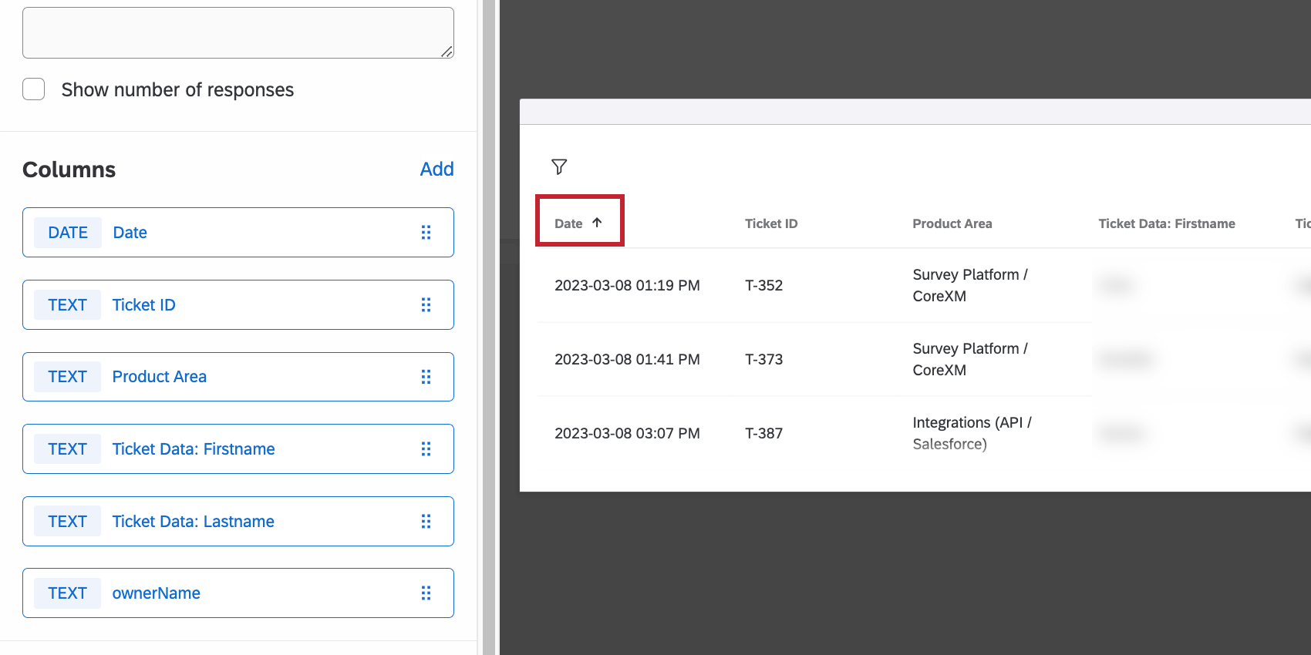The width and height of the screenshot is (1311, 655).
Task: Click drag handle for Ticket ID column
Action: pyautogui.click(x=426, y=305)
